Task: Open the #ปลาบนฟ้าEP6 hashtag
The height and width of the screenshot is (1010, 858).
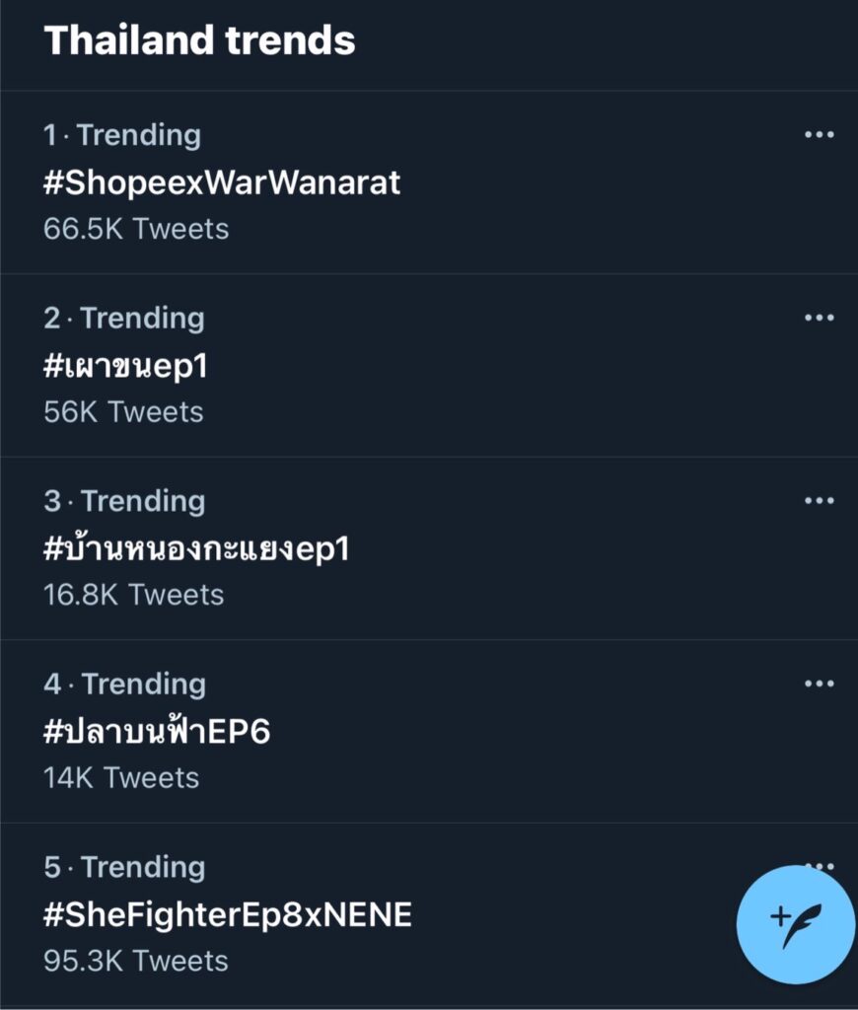Action: click(157, 732)
